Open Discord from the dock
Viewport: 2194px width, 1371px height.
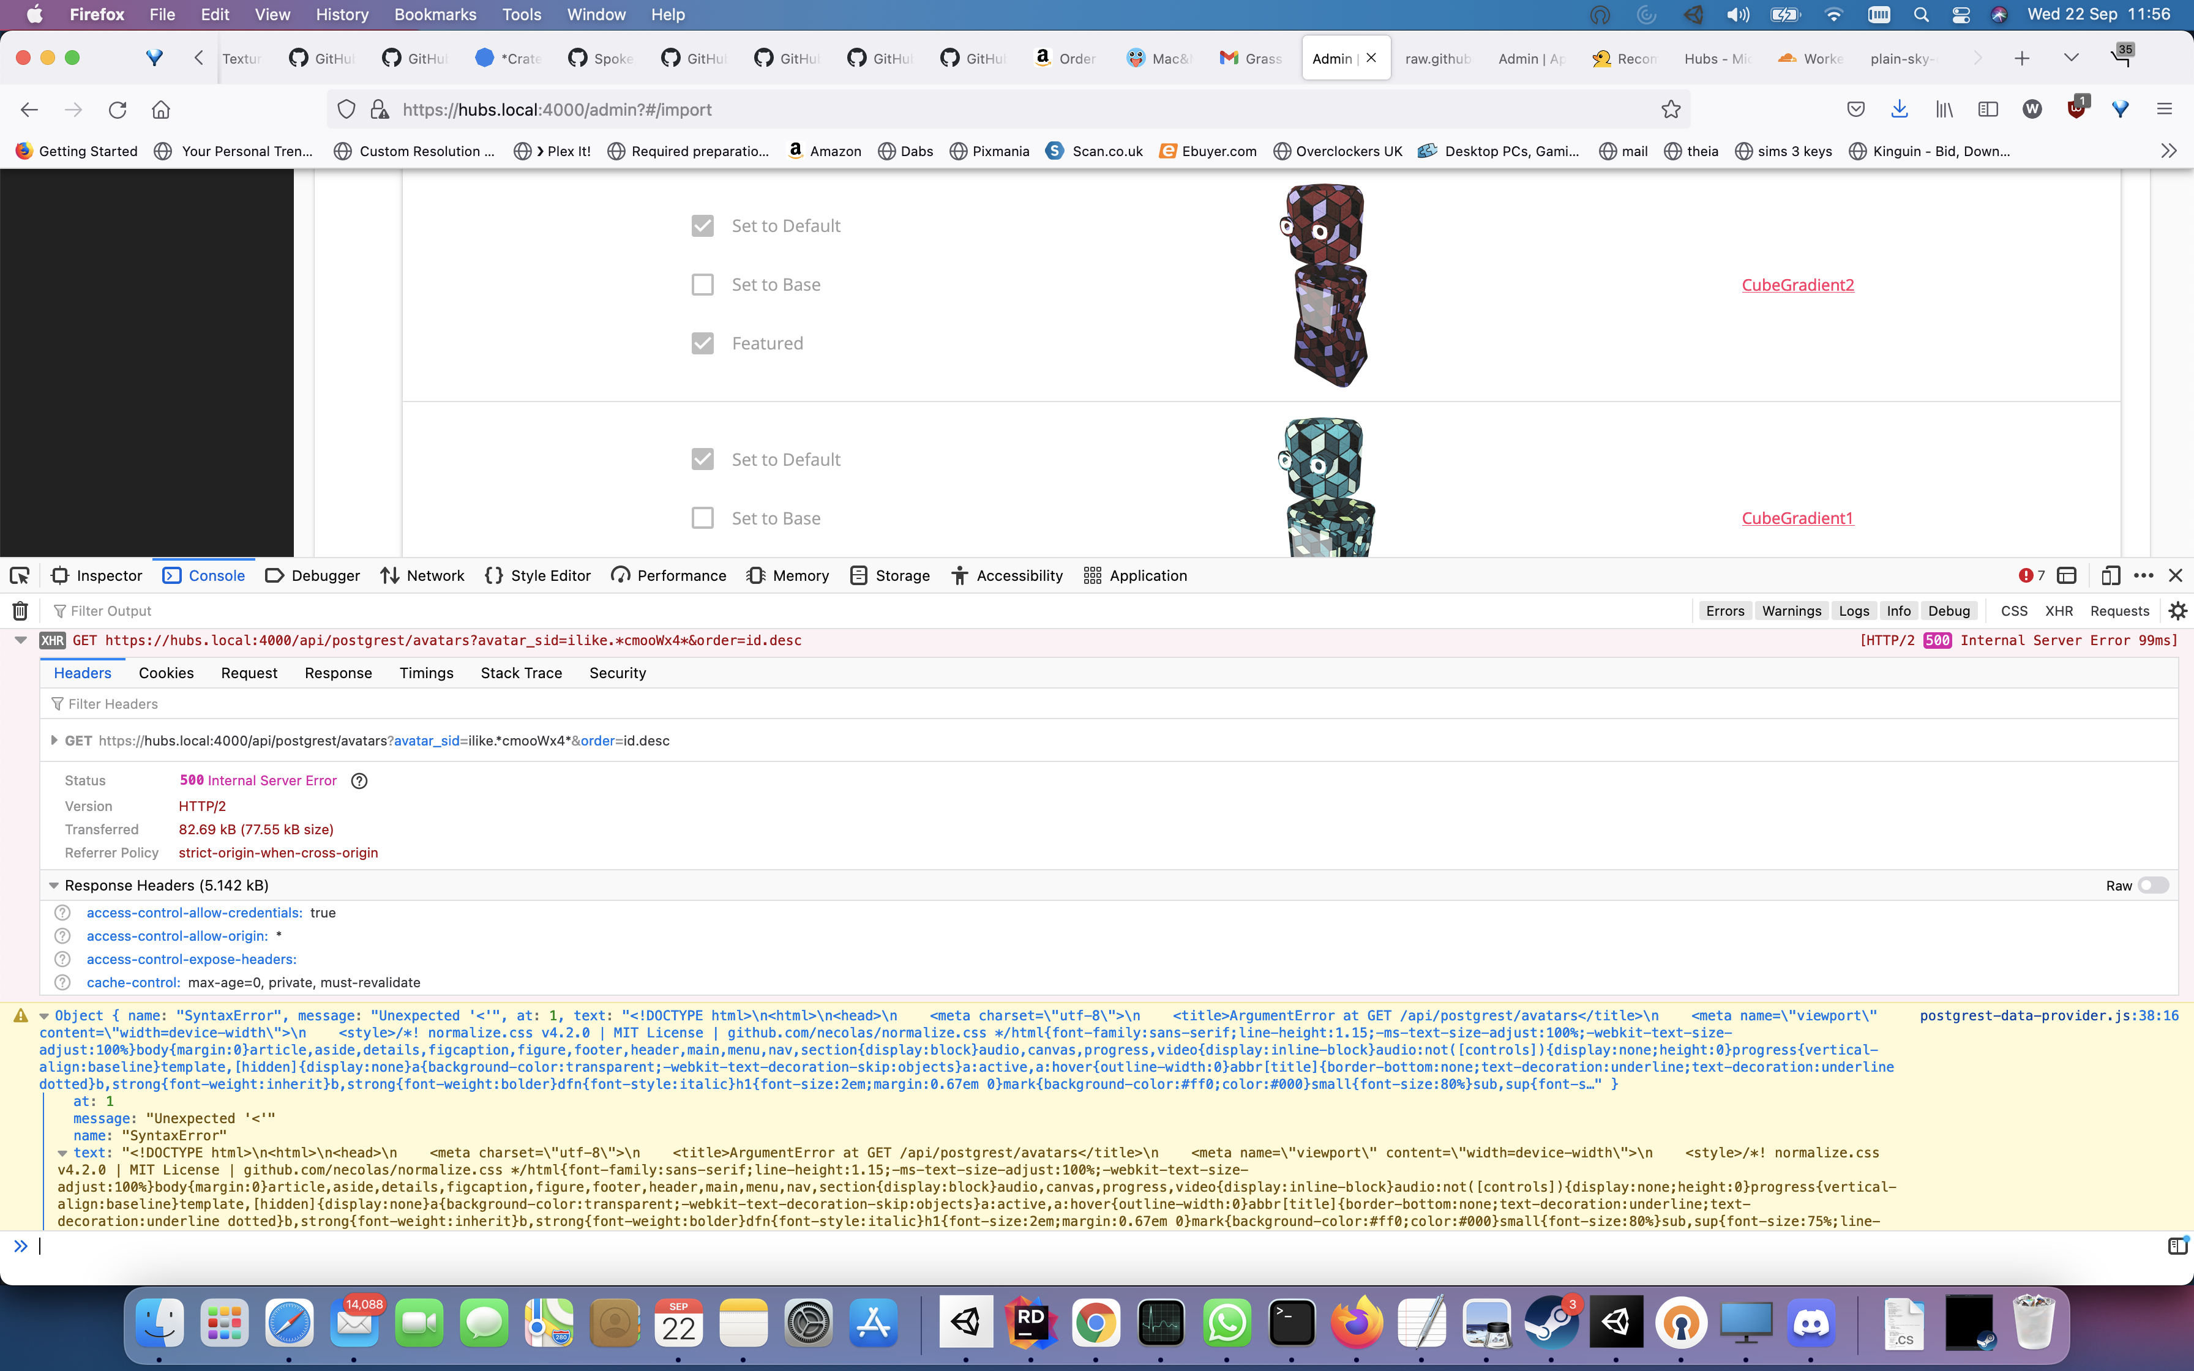pos(1811,1324)
